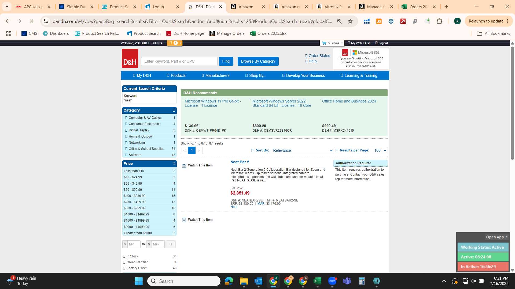515x289 pixels.
Task: Go back to previous page
Action: pos(8,21)
